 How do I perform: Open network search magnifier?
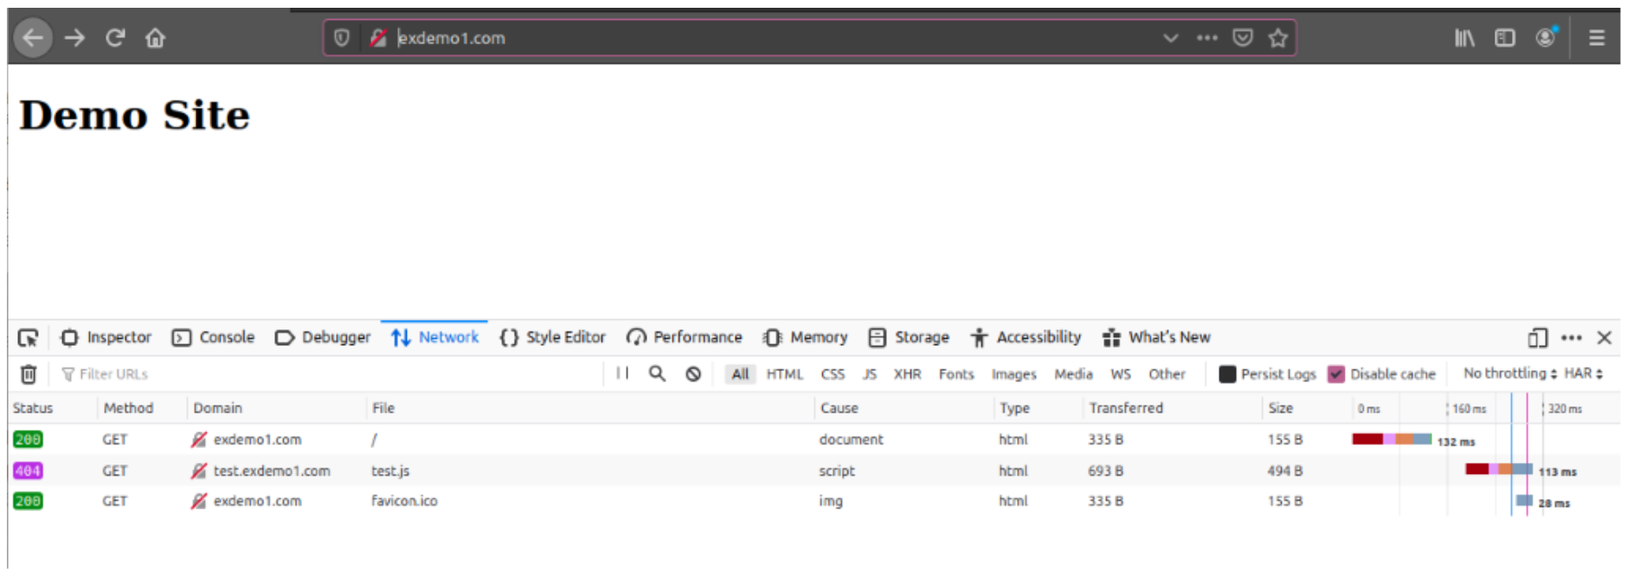[x=657, y=374]
